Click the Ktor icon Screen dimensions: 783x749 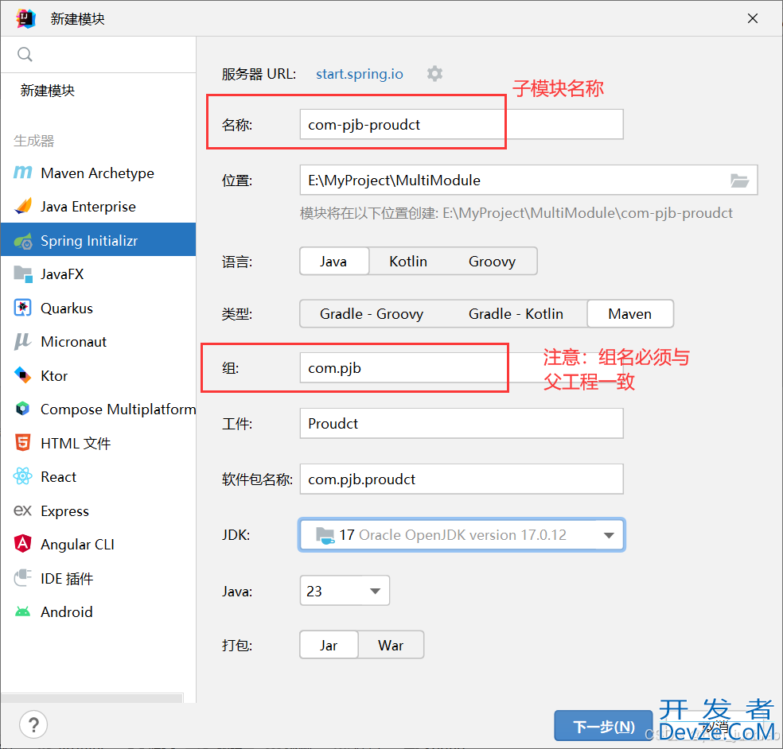click(x=22, y=375)
